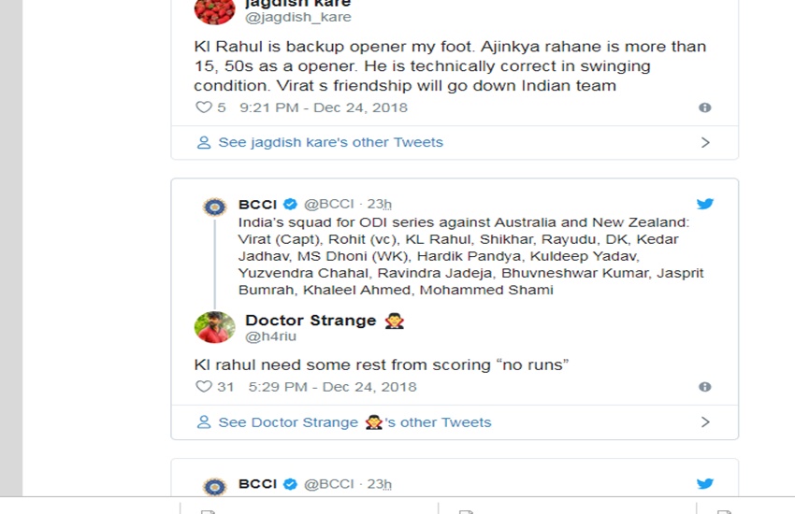Click the person icon beside Doctor Strange's other Tweets
This screenshot has width=795, height=514.
point(204,422)
